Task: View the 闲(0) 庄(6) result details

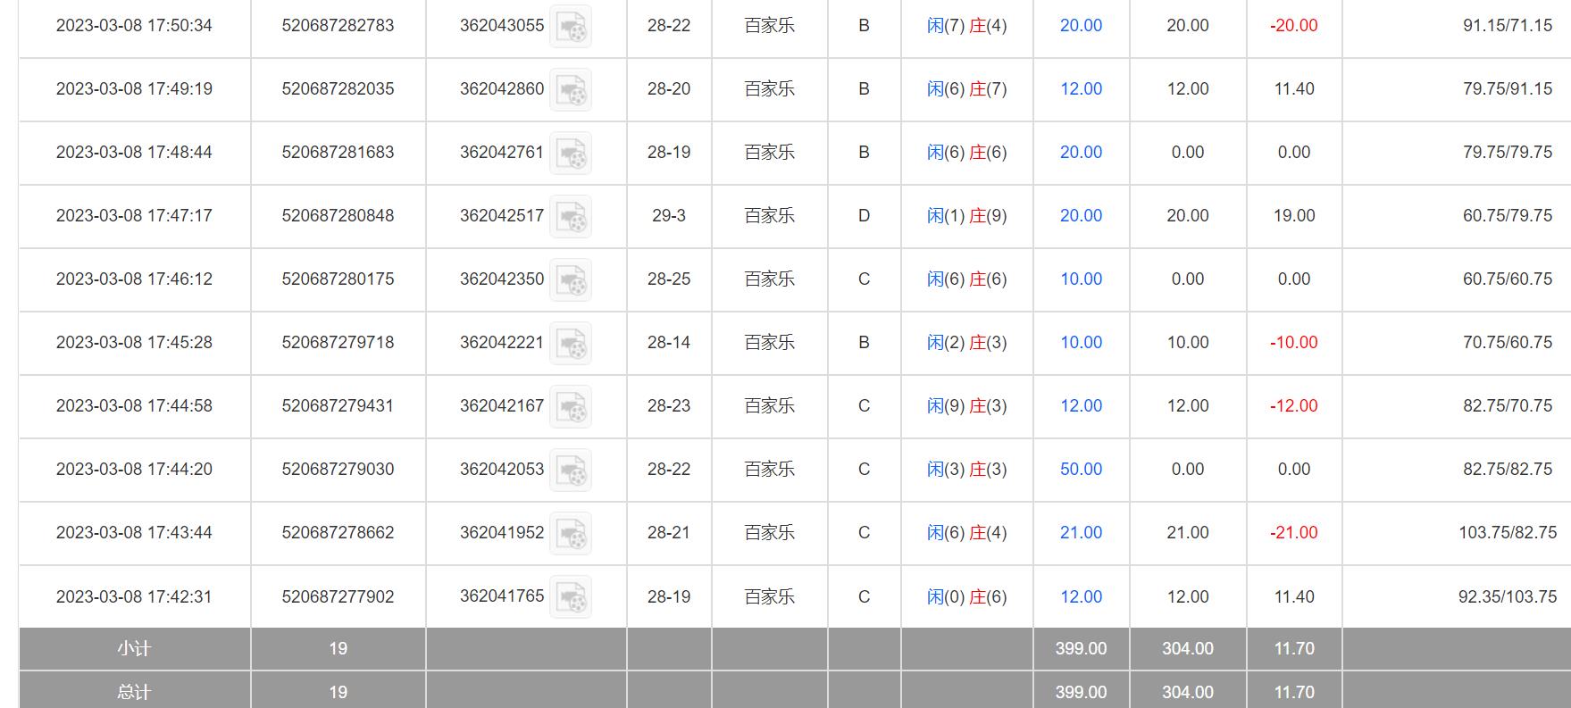Action: 966,597
